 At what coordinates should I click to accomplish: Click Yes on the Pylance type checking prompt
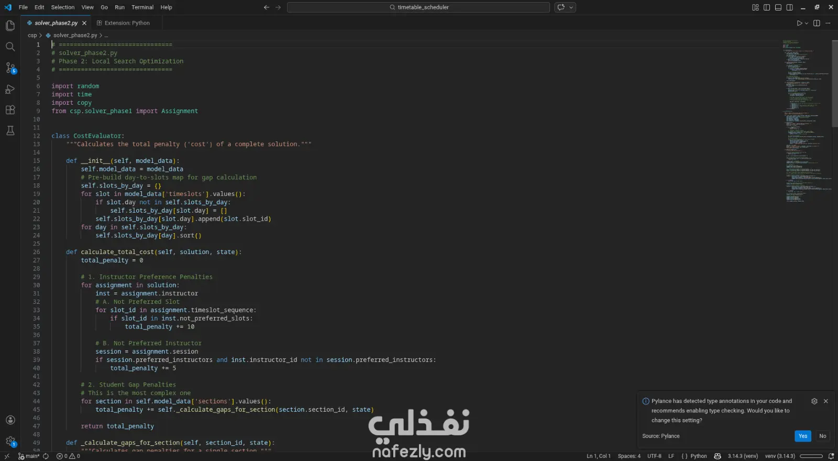pyautogui.click(x=803, y=436)
